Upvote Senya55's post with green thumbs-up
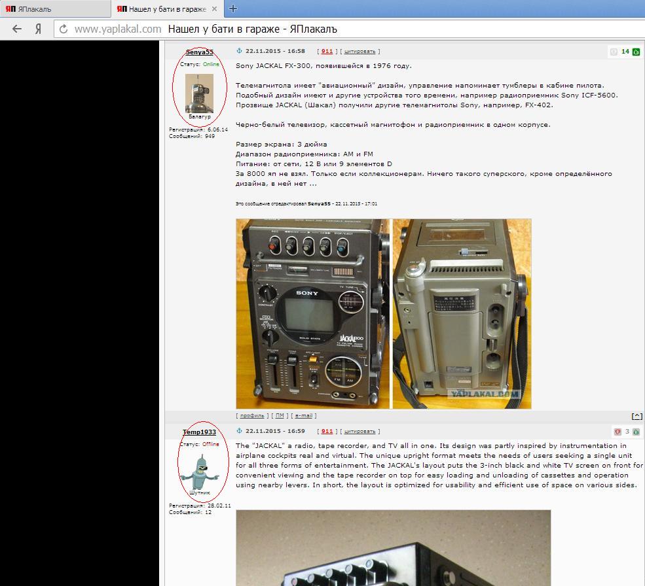Image resolution: width=645 pixels, height=586 pixels. pos(636,52)
